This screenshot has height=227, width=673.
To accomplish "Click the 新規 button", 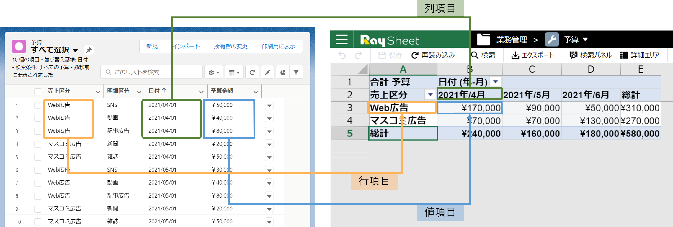I will point(152,46).
